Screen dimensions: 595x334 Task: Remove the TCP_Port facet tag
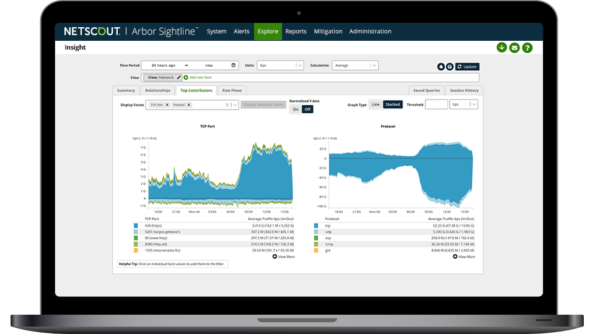coord(167,105)
